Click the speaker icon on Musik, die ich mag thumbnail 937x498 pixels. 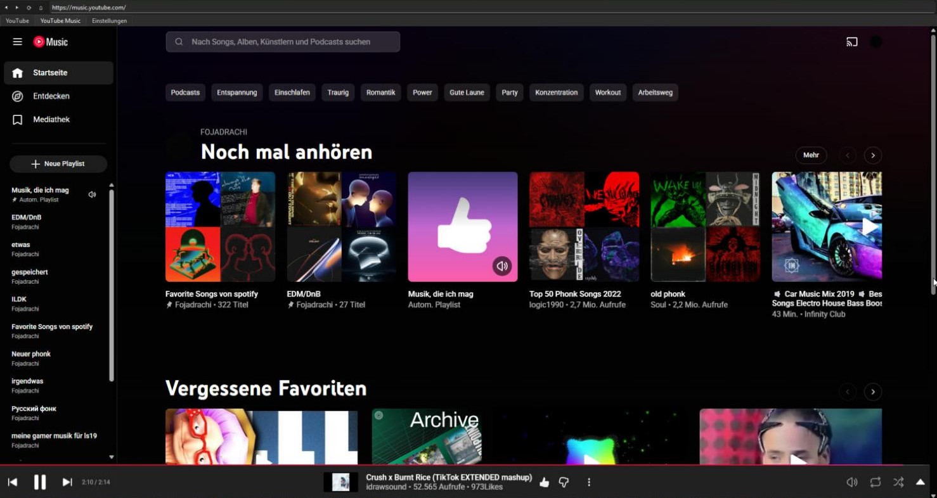click(x=502, y=266)
